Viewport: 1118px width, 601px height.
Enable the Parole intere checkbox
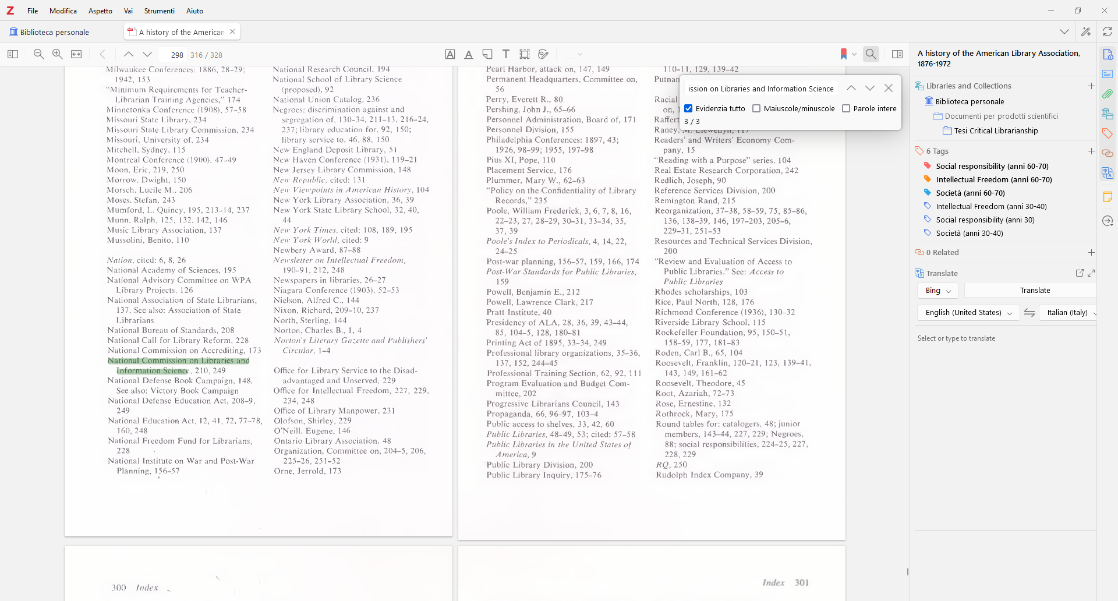tap(846, 108)
